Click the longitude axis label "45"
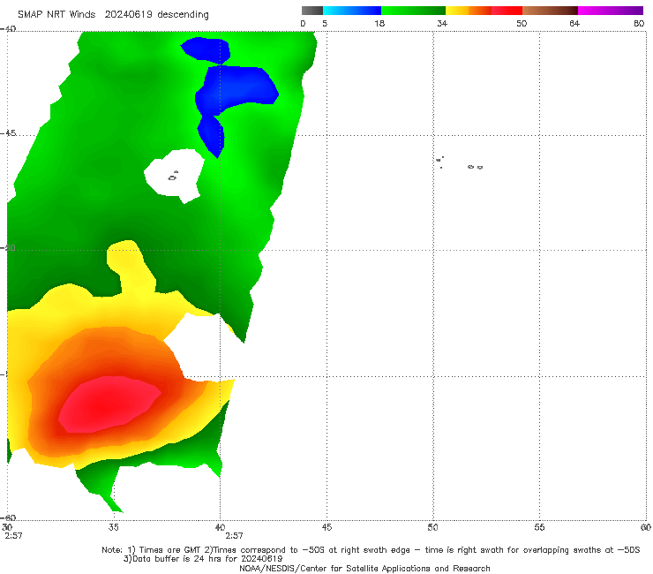The image size is (653, 574). coord(326,527)
